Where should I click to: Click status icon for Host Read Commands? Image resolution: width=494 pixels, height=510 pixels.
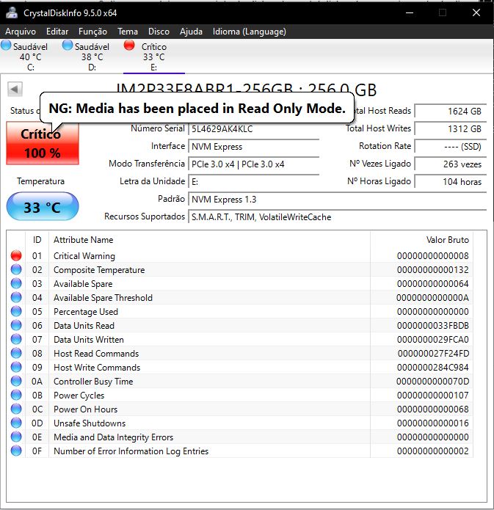16,354
